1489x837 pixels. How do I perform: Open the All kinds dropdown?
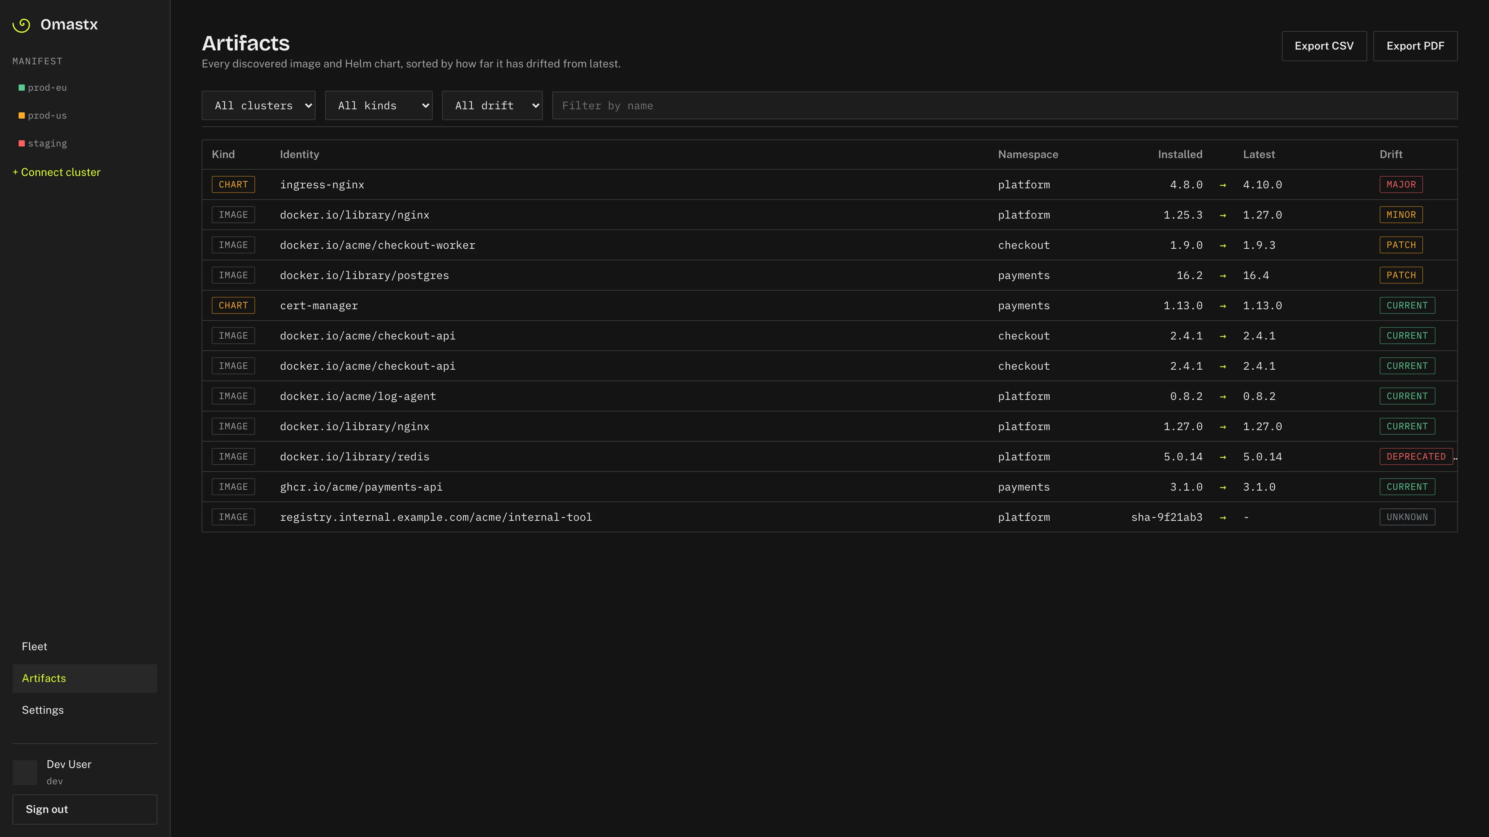(x=378, y=106)
